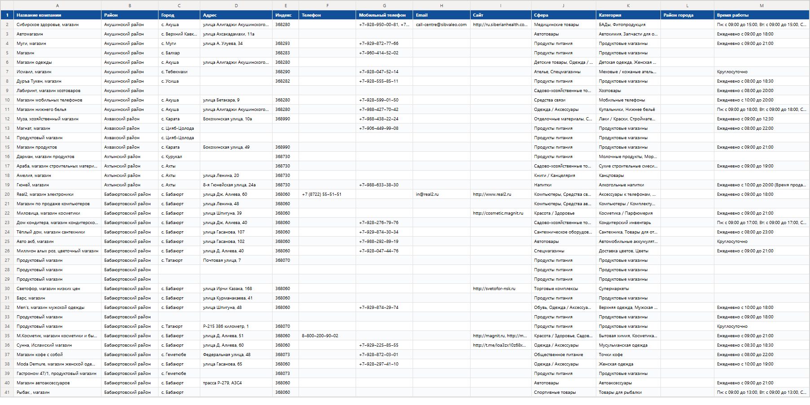Click the 'Индекс' header cell

point(286,15)
